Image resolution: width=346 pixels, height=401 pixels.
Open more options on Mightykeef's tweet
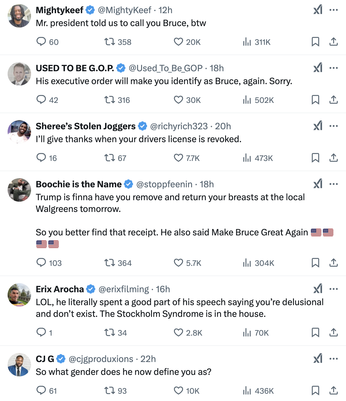coord(334,10)
